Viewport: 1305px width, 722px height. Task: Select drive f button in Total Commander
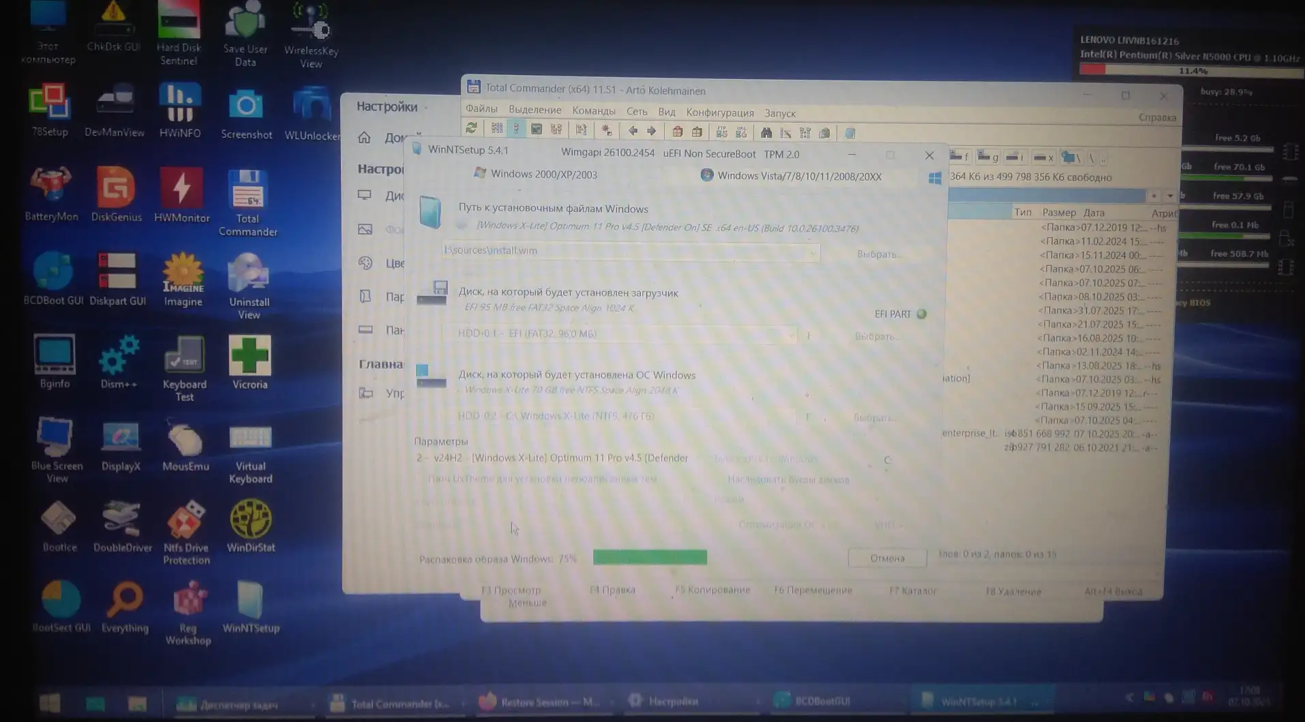pos(959,157)
